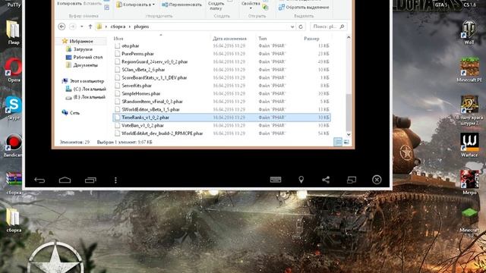Select (E:) Локальный drive in tree

point(86,97)
